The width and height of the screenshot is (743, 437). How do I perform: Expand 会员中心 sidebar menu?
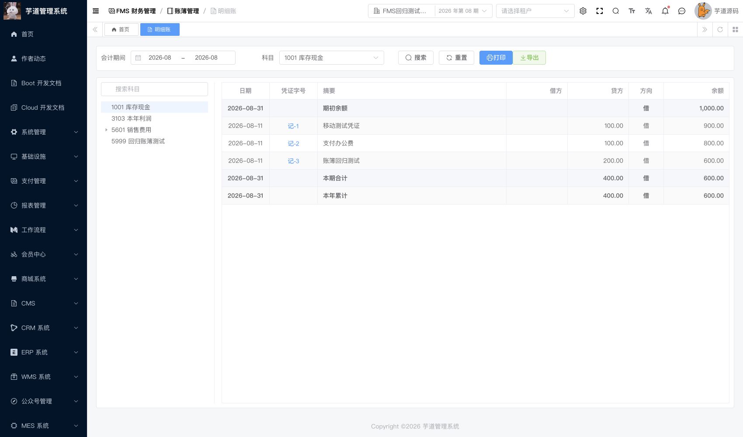[43, 254]
